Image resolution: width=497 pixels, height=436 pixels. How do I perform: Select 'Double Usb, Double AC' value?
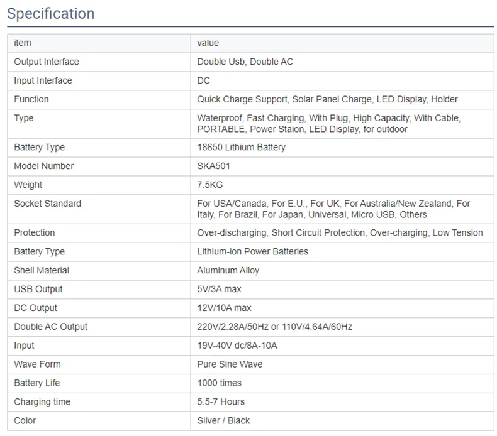coord(245,62)
